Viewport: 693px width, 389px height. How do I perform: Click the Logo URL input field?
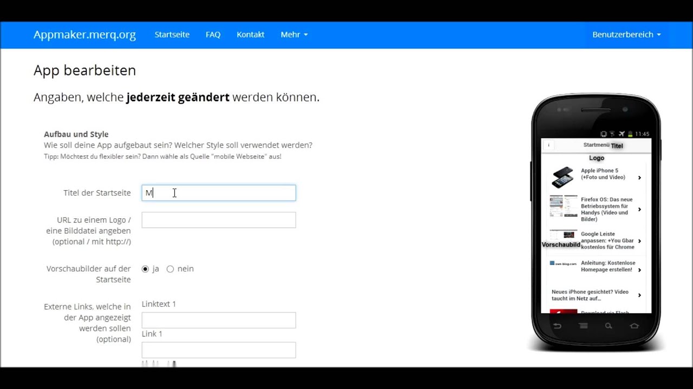(219, 220)
